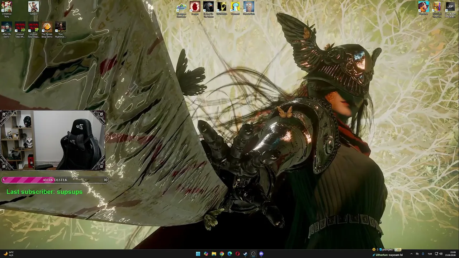Image resolution: width=459 pixels, height=258 pixels.
Task: Open Discord from the taskbar
Action: tap(261, 254)
